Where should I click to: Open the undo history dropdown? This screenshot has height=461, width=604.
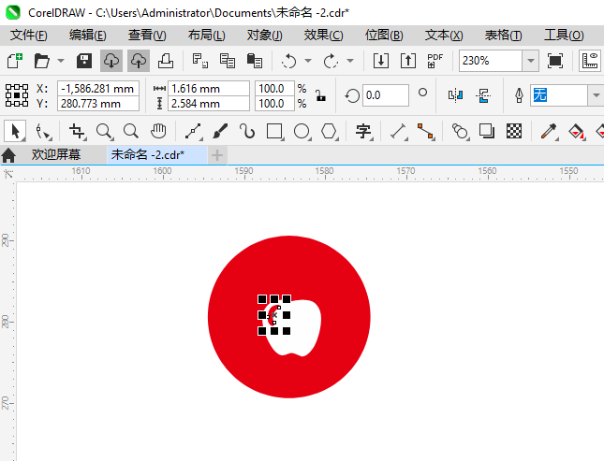(308, 61)
